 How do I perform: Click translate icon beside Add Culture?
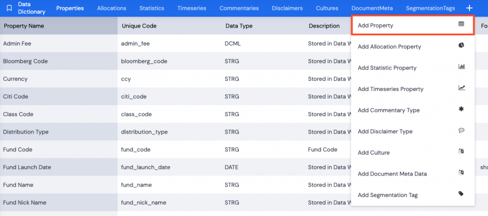(x=461, y=151)
